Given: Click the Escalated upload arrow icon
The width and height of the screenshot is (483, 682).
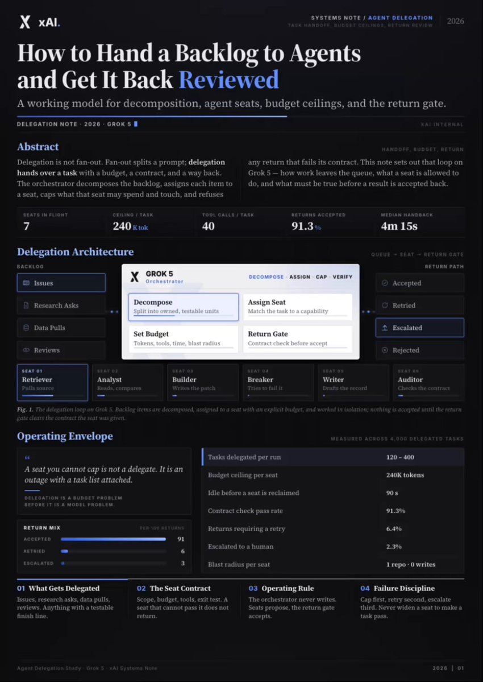Looking at the screenshot, I should click(x=384, y=328).
